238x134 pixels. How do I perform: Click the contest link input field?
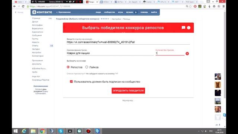pos(128,42)
